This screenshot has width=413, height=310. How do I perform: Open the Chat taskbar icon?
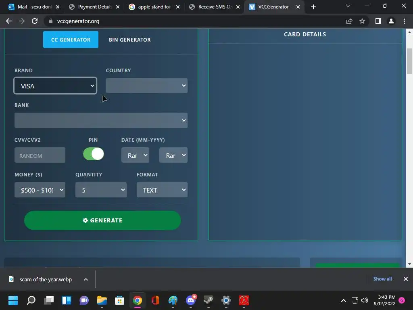click(x=84, y=300)
